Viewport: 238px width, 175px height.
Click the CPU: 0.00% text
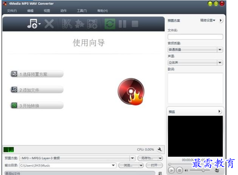click(x=145, y=150)
